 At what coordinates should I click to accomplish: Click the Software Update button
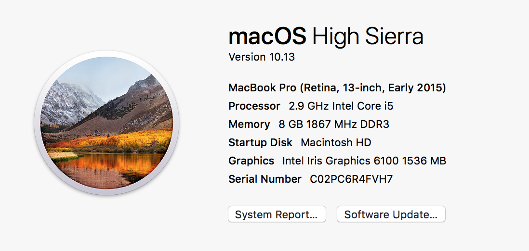point(391,214)
